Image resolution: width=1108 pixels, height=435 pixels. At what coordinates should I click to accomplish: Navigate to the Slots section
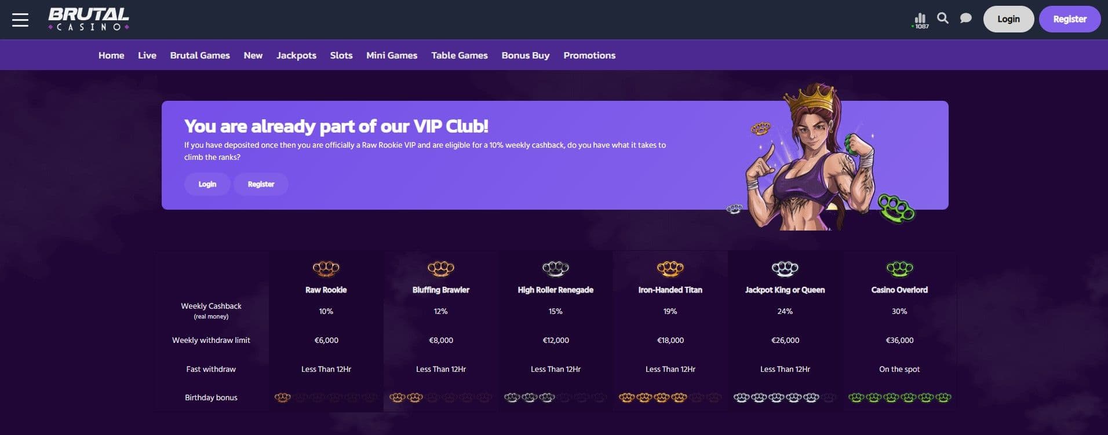click(341, 55)
